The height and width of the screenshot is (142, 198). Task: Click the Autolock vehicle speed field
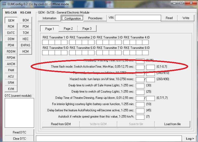click(x=140, y=117)
